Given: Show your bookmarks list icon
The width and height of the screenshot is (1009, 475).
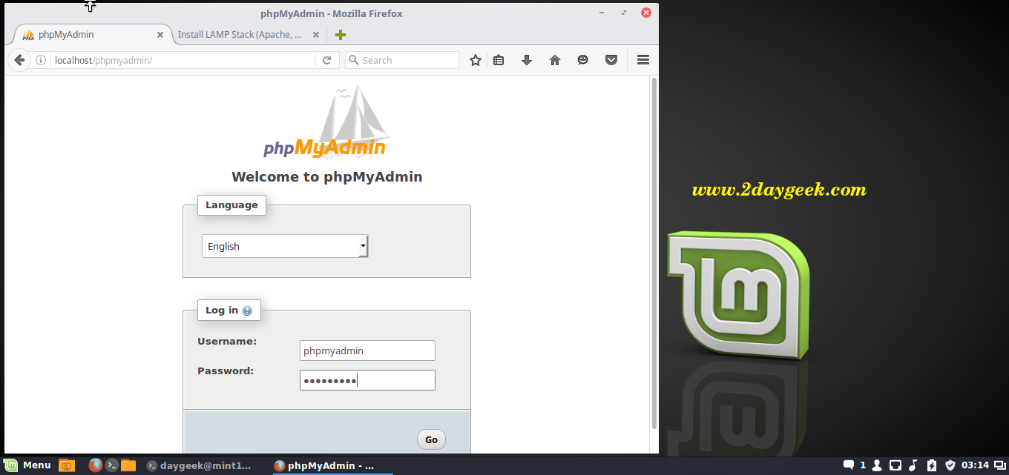Looking at the screenshot, I should pyautogui.click(x=499, y=60).
